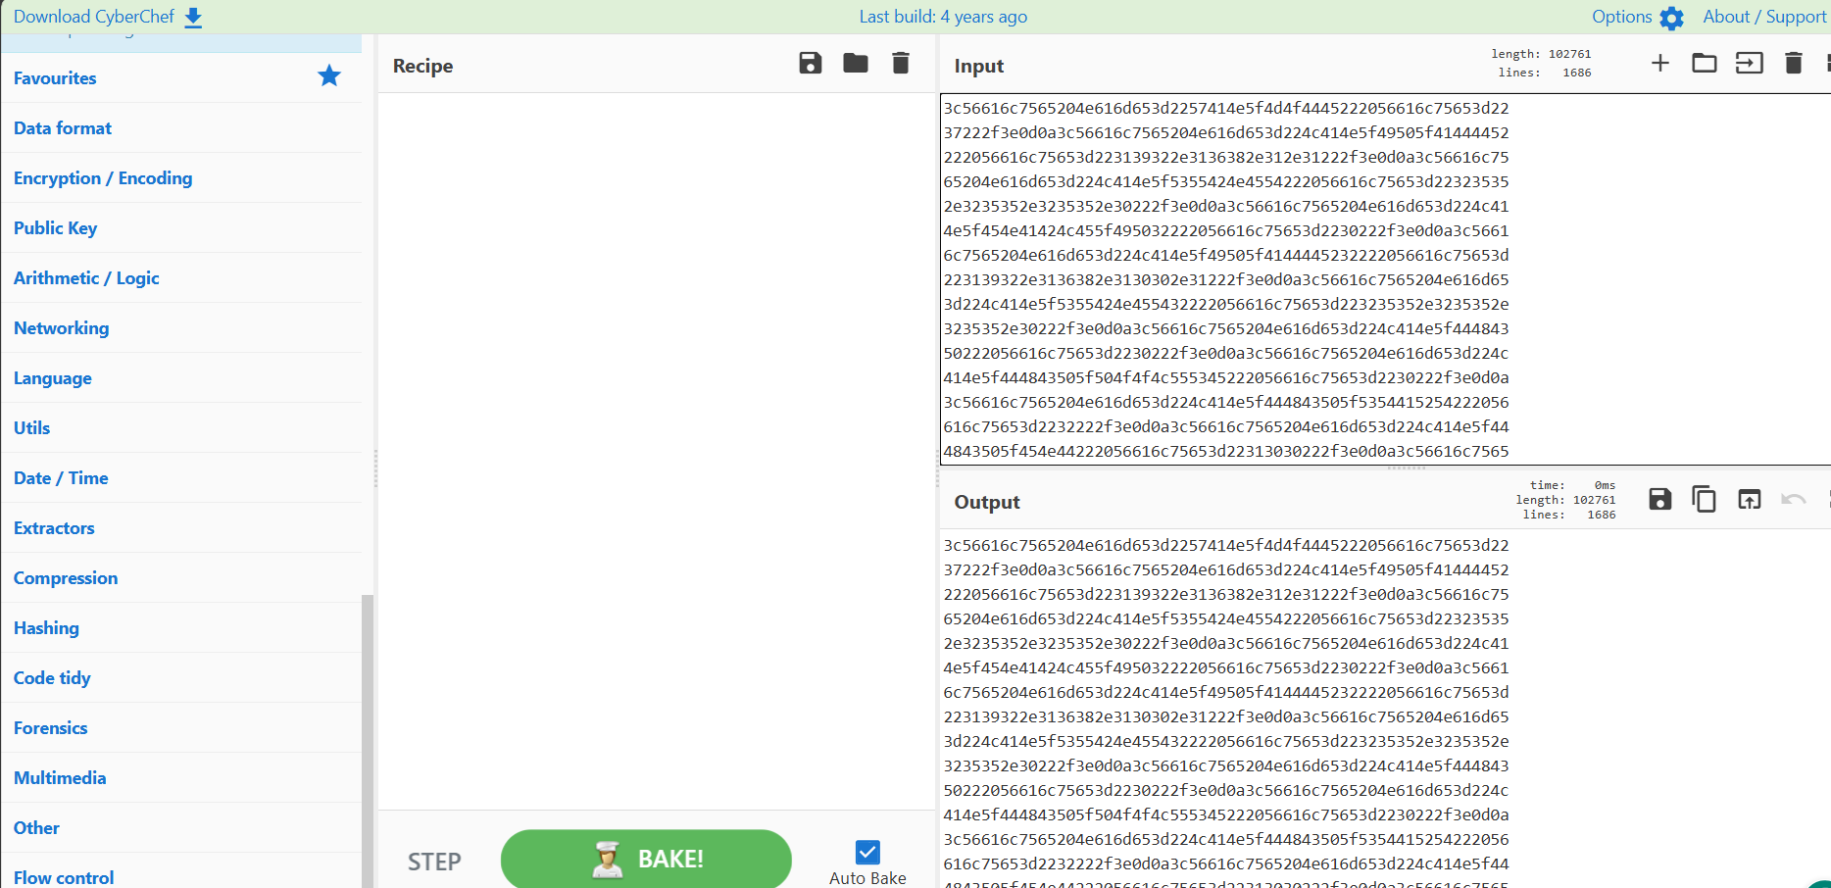Open the Options settings
Screen dimensions: 1831x888
(x=1637, y=17)
